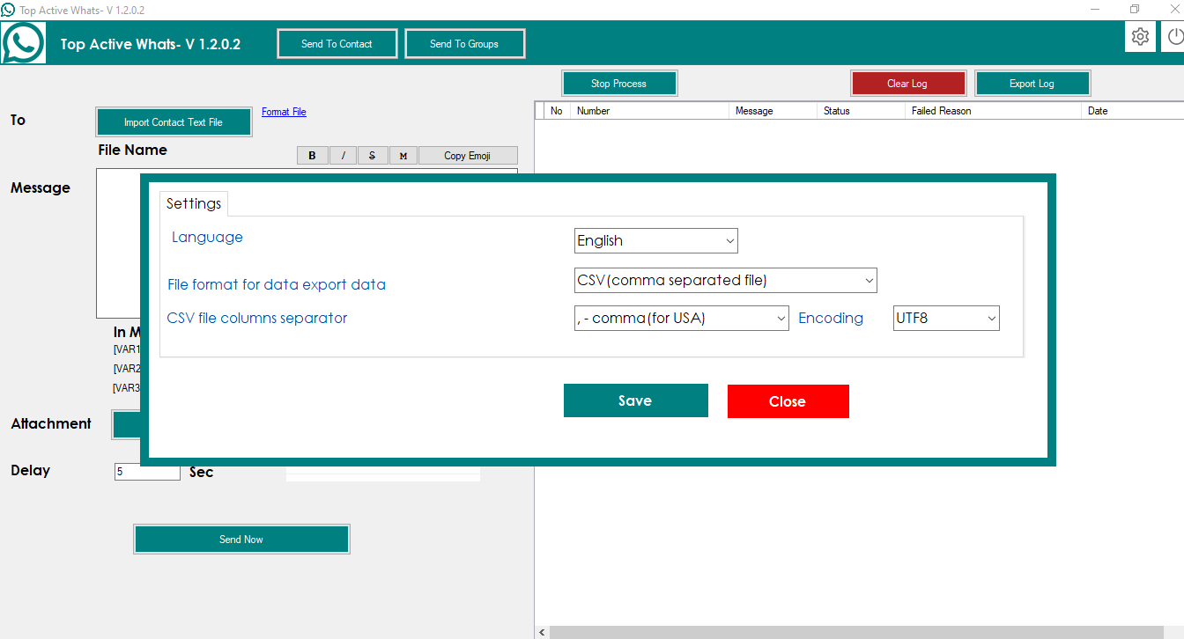Click the No column header

tap(557, 111)
